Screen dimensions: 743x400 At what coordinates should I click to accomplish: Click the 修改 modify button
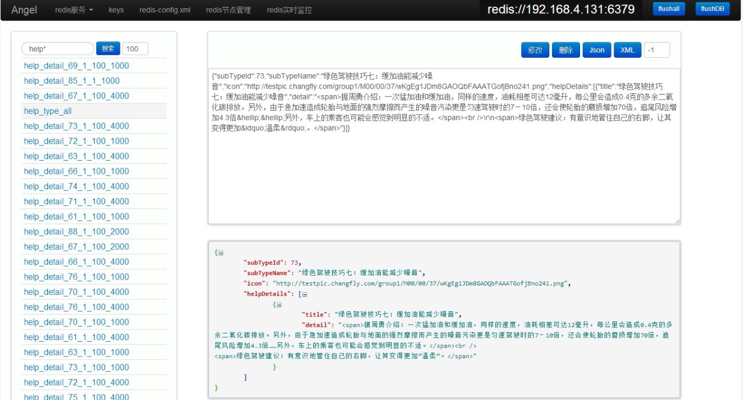[x=535, y=50]
